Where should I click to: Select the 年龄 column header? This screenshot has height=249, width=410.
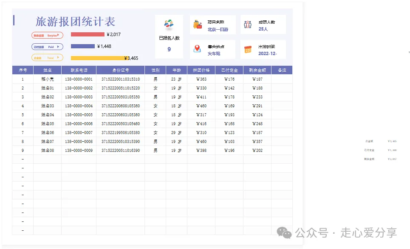(176, 70)
